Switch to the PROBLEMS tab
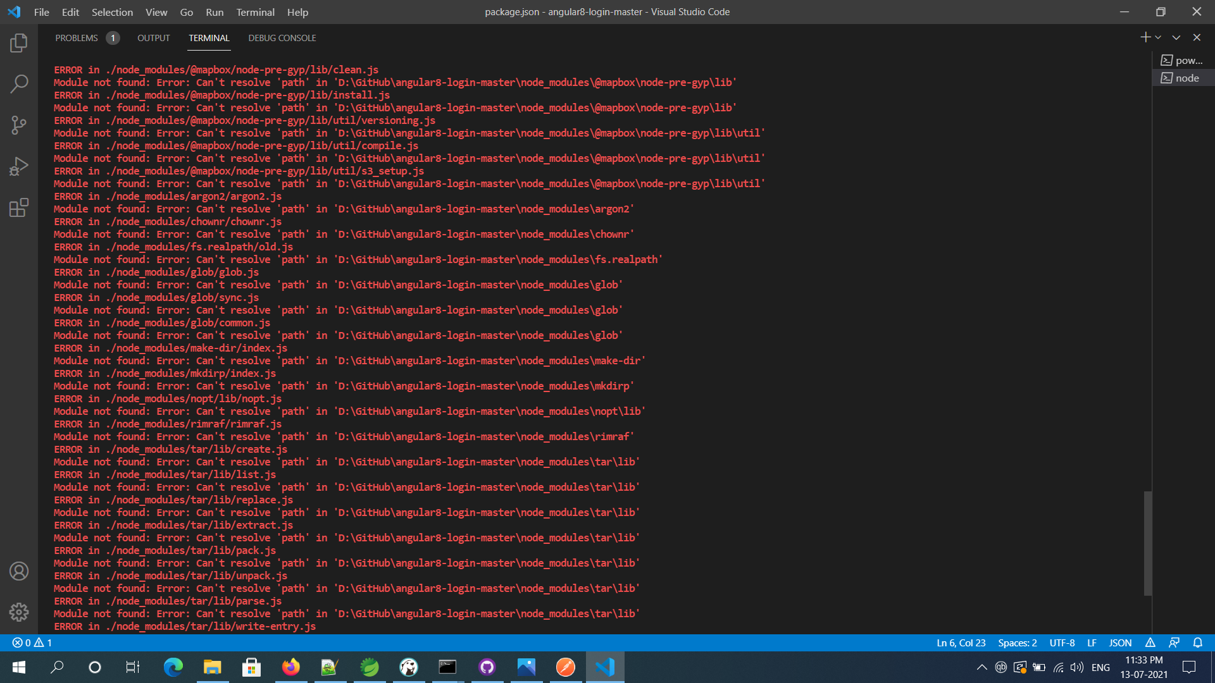The image size is (1215, 683). pos(77,38)
